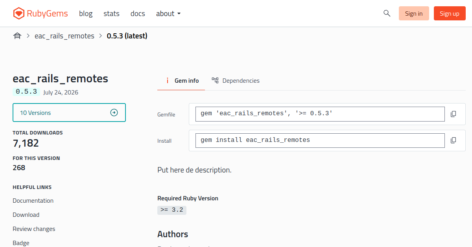Click the eac_rails_remotes page title
The height and width of the screenshot is (247, 472).
61,78
